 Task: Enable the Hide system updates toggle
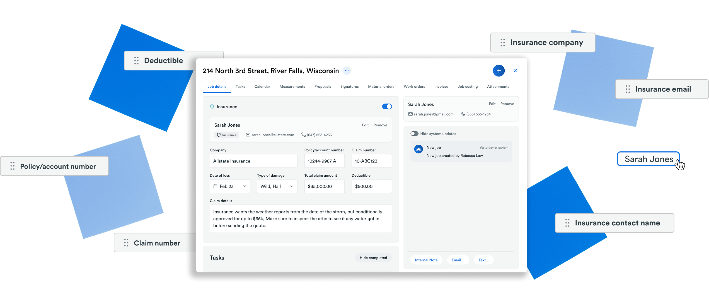[x=414, y=134]
